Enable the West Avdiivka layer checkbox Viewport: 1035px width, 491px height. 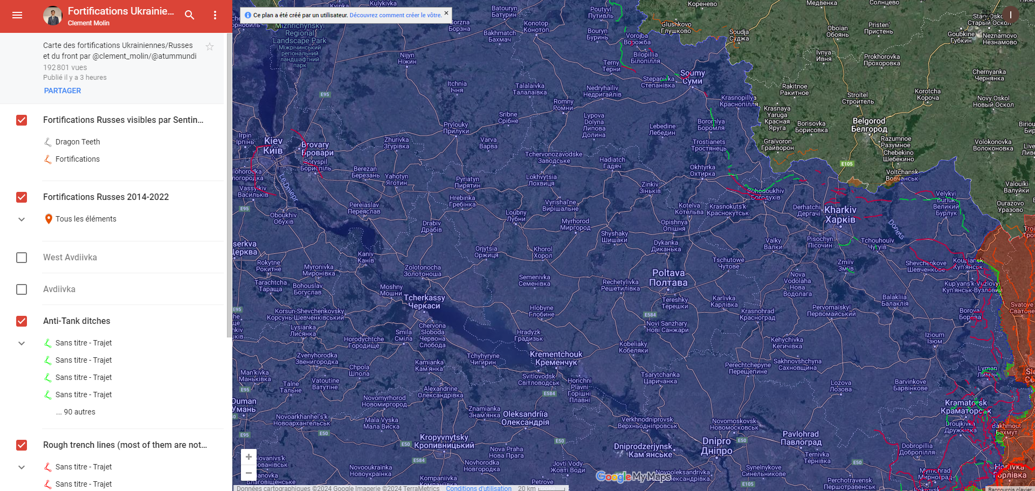pyautogui.click(x=22, y=258)
